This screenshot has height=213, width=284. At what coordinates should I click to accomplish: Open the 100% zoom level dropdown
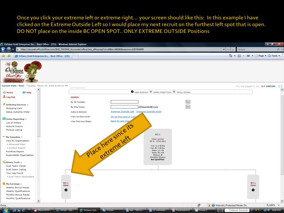(x=279, y=205)
